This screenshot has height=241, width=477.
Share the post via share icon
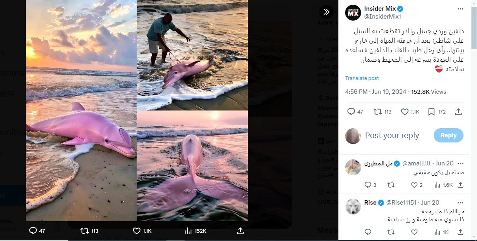[x=458, y=112]
